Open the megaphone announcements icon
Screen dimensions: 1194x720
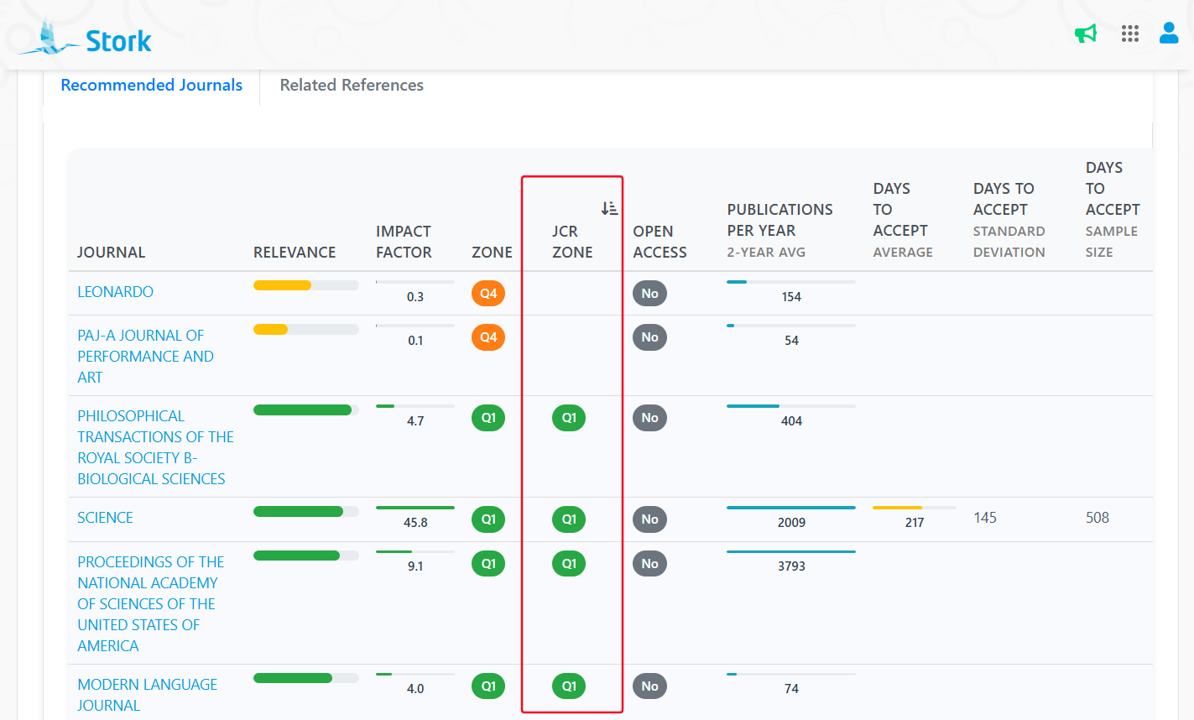tap(1086, 34)
